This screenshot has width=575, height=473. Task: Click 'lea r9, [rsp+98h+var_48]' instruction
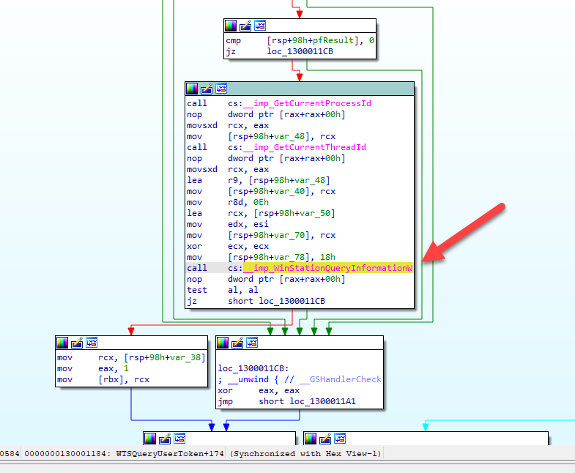click(259, 180)
